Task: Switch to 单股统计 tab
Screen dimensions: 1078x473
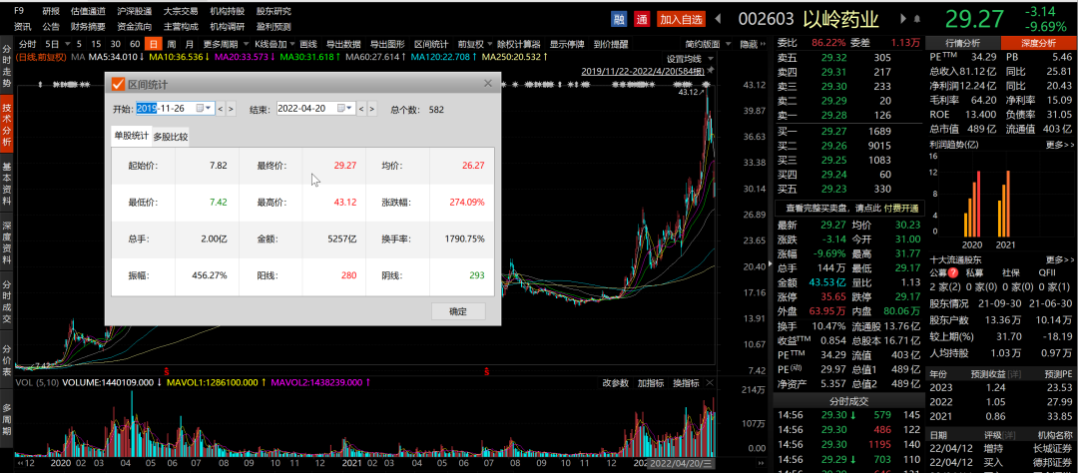Action: 132,136
